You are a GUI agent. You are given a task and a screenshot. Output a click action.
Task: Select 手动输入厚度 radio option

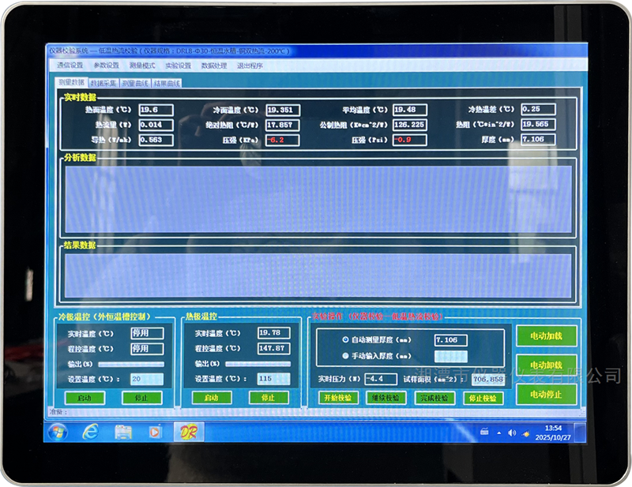coord(345,356)
